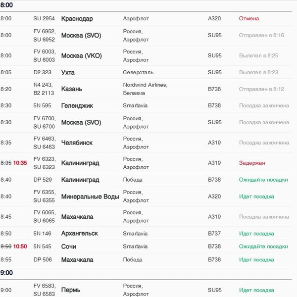Click the red Отмена status

(249, 19)
